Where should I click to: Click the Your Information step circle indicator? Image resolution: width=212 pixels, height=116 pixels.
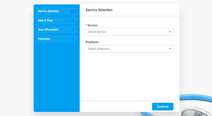click(x=73, y=30)
